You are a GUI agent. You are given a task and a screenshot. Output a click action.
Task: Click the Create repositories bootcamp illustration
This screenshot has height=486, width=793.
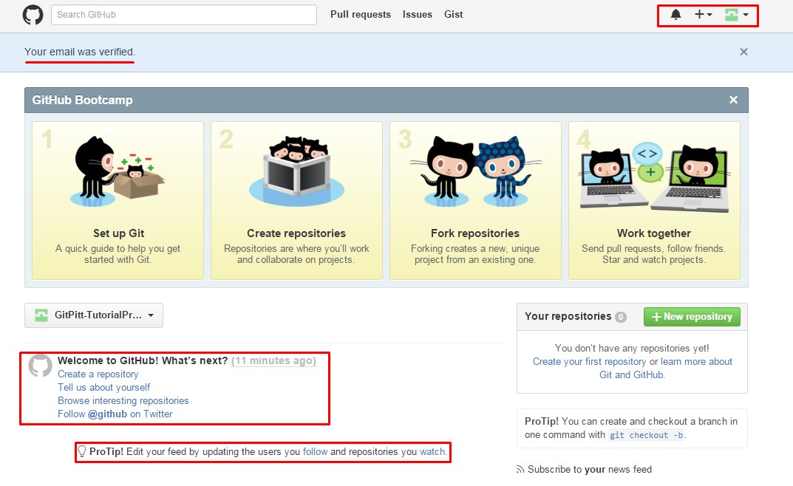pos(296,166)
